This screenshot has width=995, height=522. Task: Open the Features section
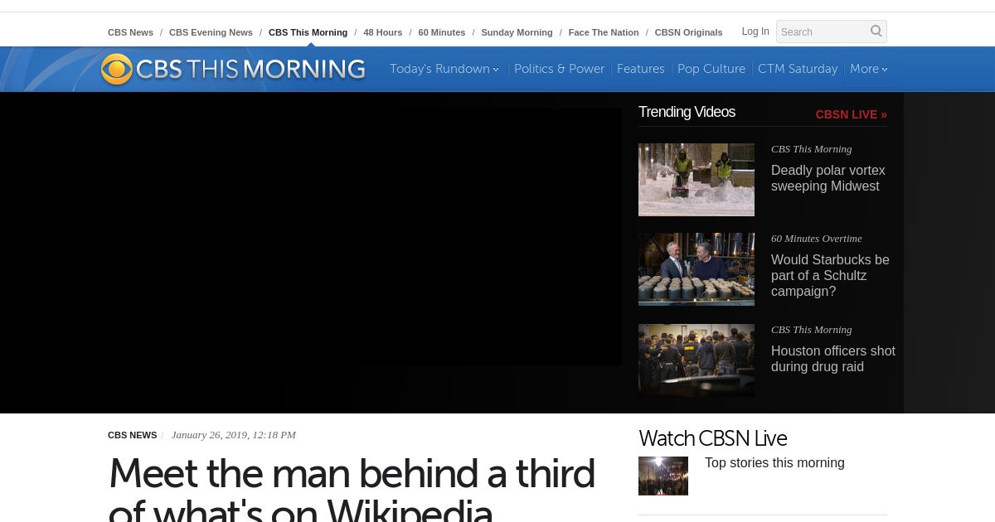(x=640, y=69)
